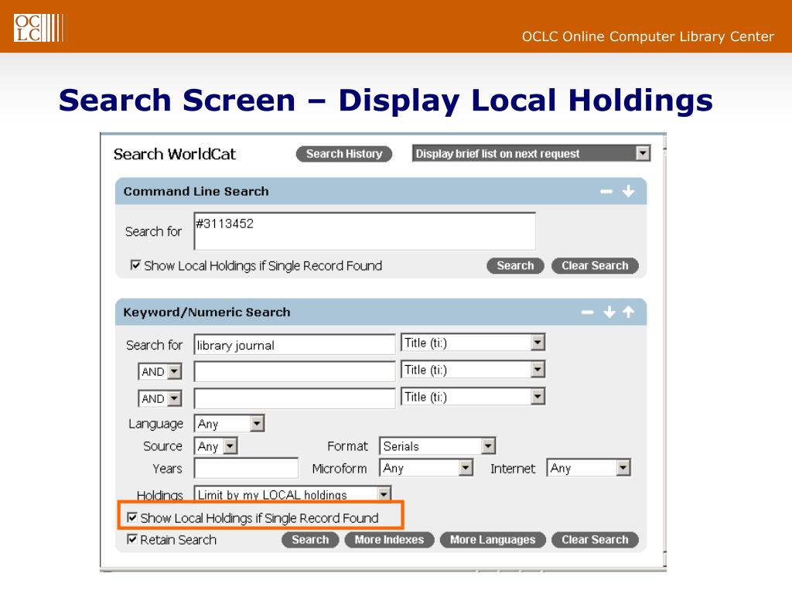The height and width of the screenshot is (594, 792).
Task: Click the OCLC logo in the header
Action: (x=39, y=27)
